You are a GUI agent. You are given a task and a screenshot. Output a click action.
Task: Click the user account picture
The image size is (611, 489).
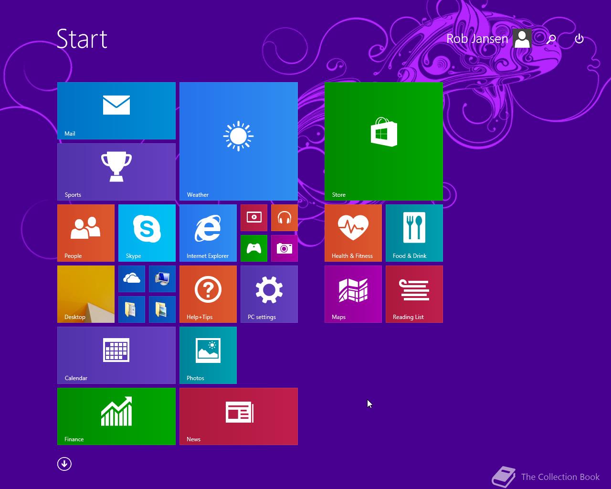pyautogui.click(x=522, y=39)
